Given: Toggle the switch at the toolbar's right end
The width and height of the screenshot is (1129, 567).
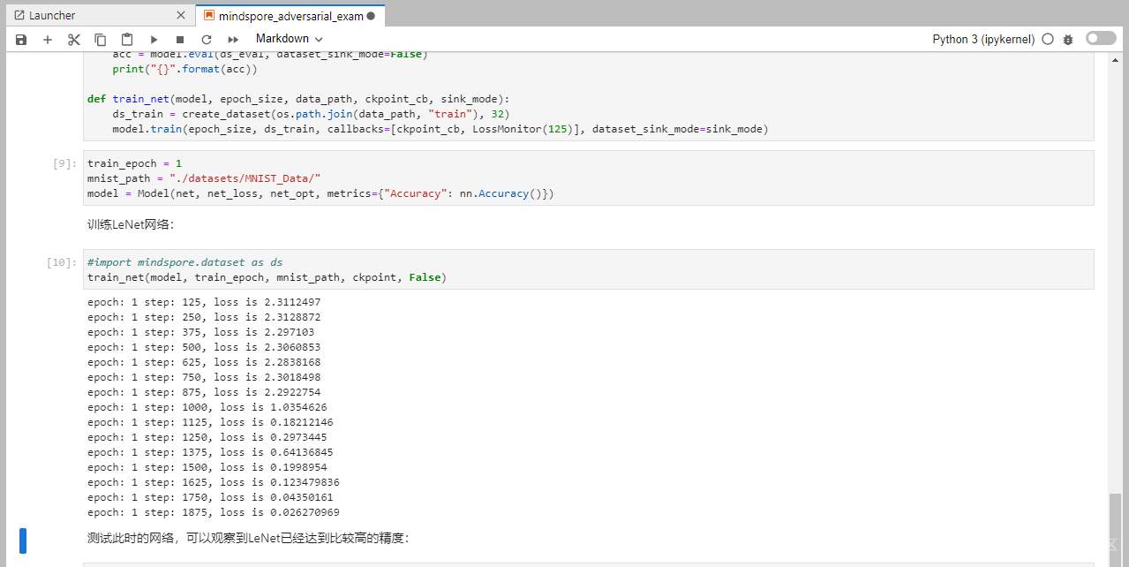Looking at the screenshot, I should click(1101, 39).
